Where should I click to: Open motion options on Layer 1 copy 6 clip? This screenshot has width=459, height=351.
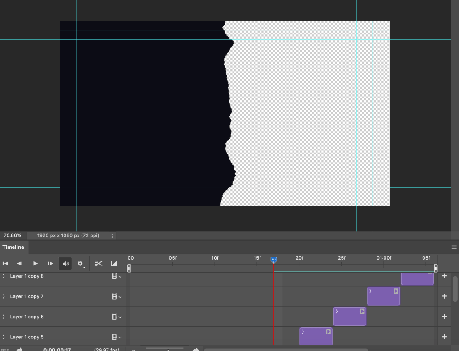pos(362,311)
